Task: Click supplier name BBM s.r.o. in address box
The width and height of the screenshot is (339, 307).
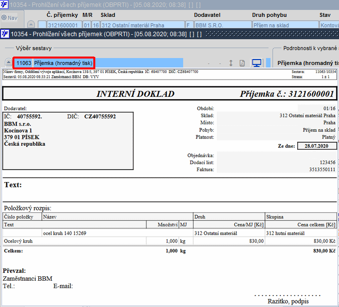Action: (x=17, y=124)
